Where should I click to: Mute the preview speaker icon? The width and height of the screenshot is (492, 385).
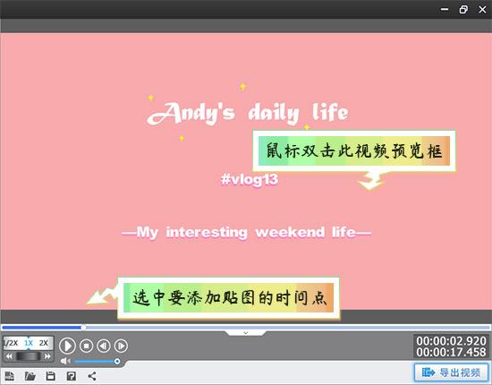tap(65, 361)
